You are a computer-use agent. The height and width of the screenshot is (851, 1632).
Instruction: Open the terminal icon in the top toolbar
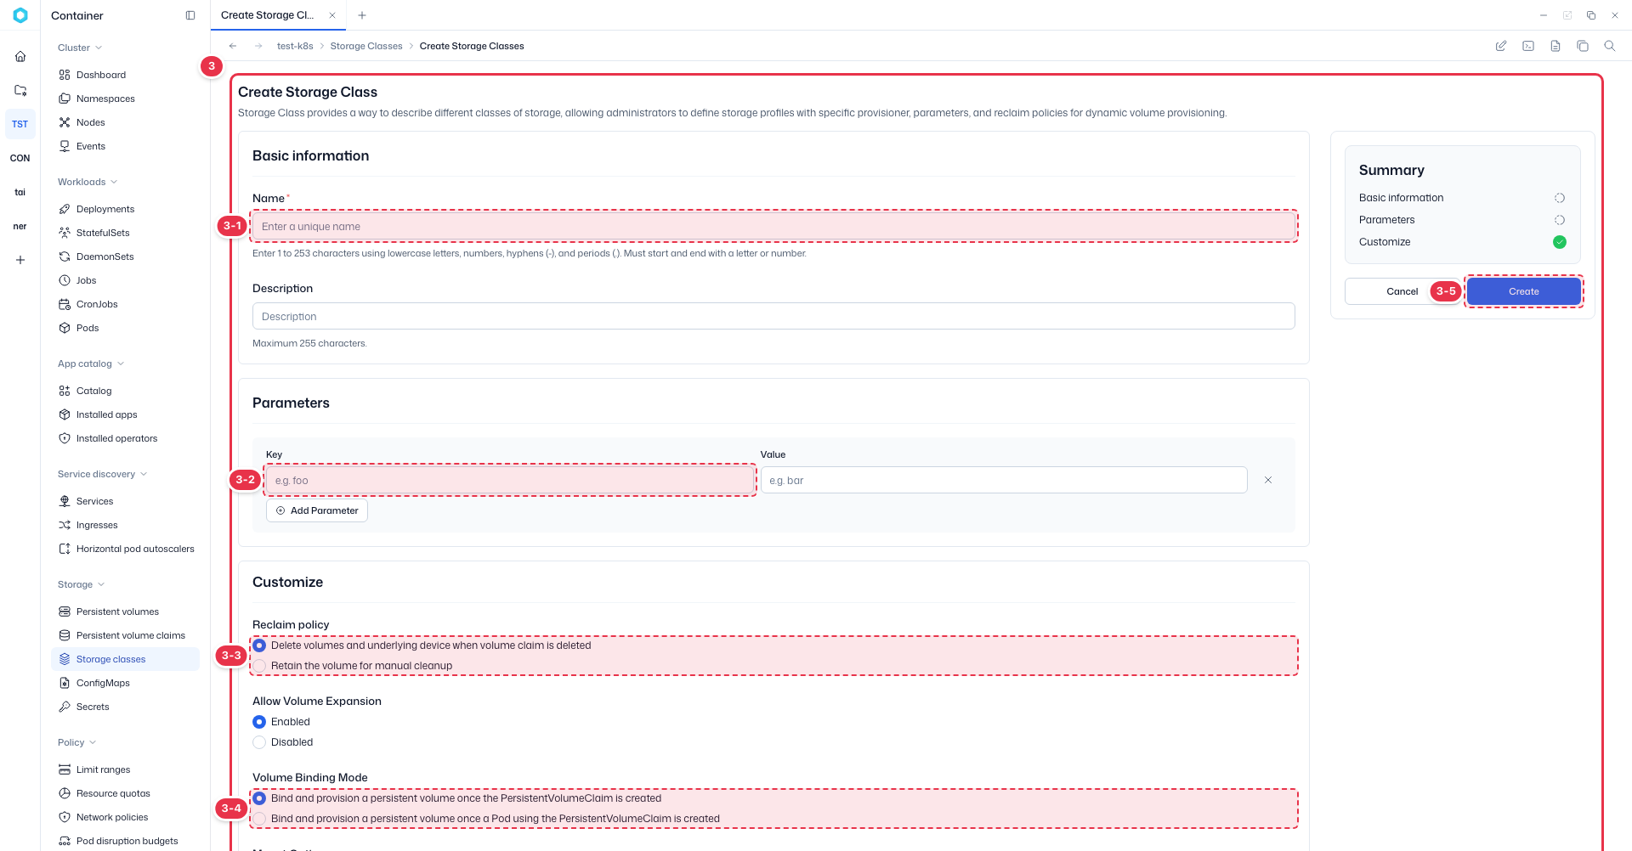coord(1528,46)
